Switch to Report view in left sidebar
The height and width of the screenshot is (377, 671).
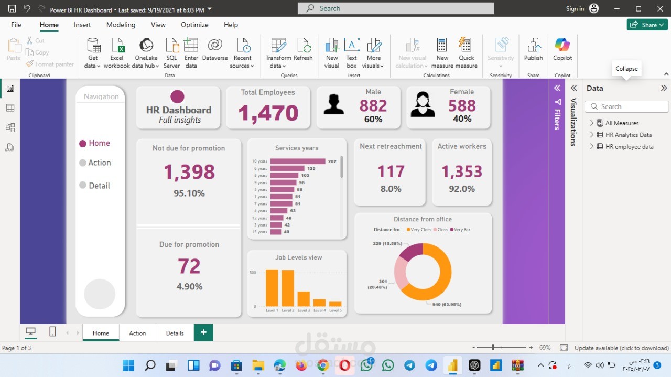pos(10,88)
